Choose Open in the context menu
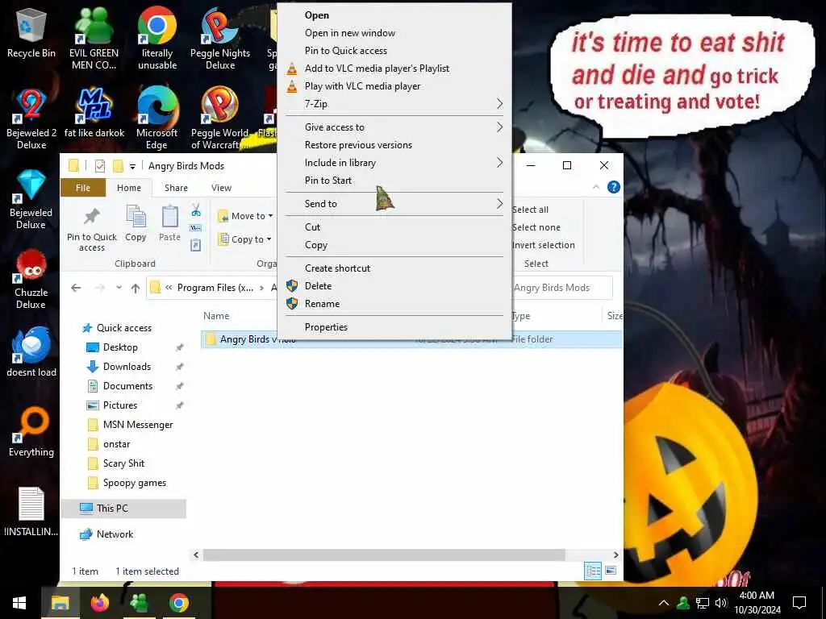 pyautogui.click(x=394, y=15)
